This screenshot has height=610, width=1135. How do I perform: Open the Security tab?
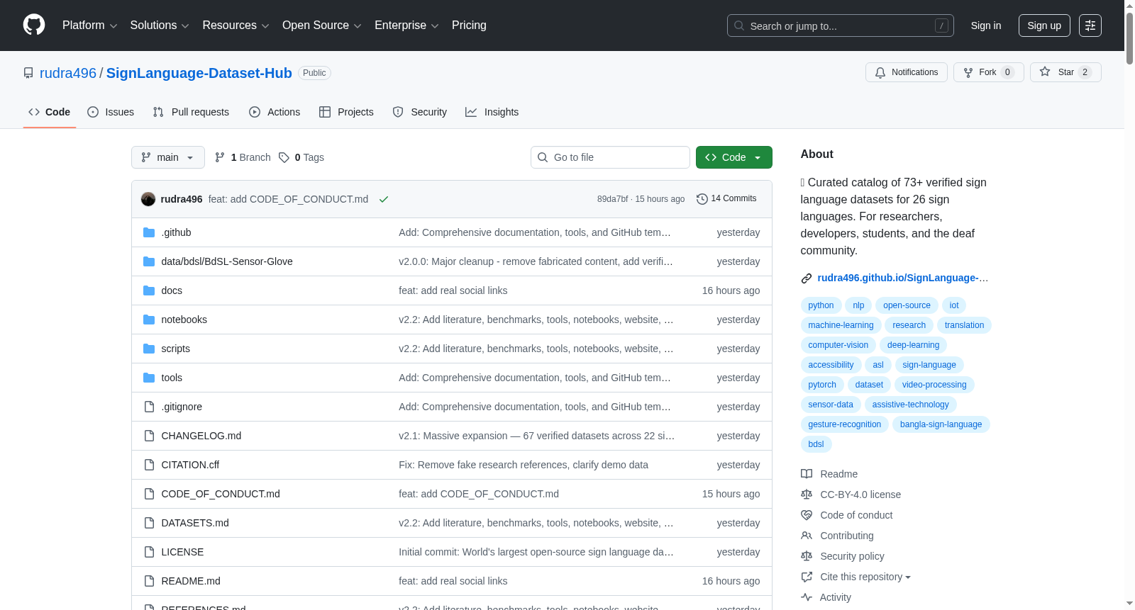420,112
